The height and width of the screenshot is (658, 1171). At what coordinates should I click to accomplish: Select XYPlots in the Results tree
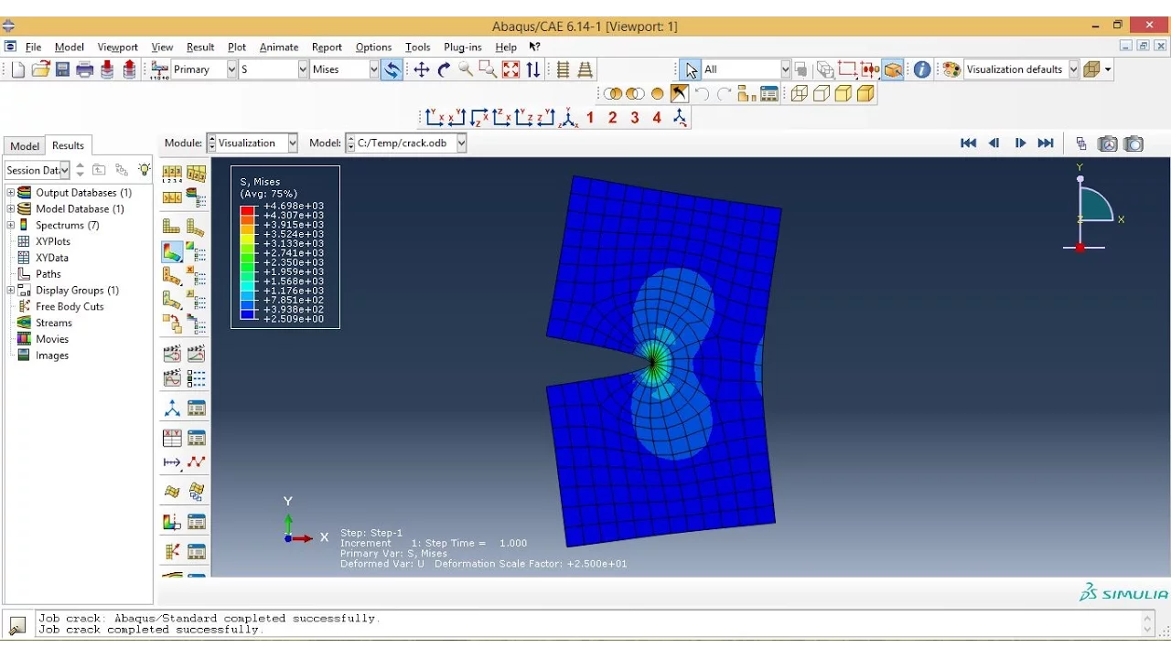52,241
